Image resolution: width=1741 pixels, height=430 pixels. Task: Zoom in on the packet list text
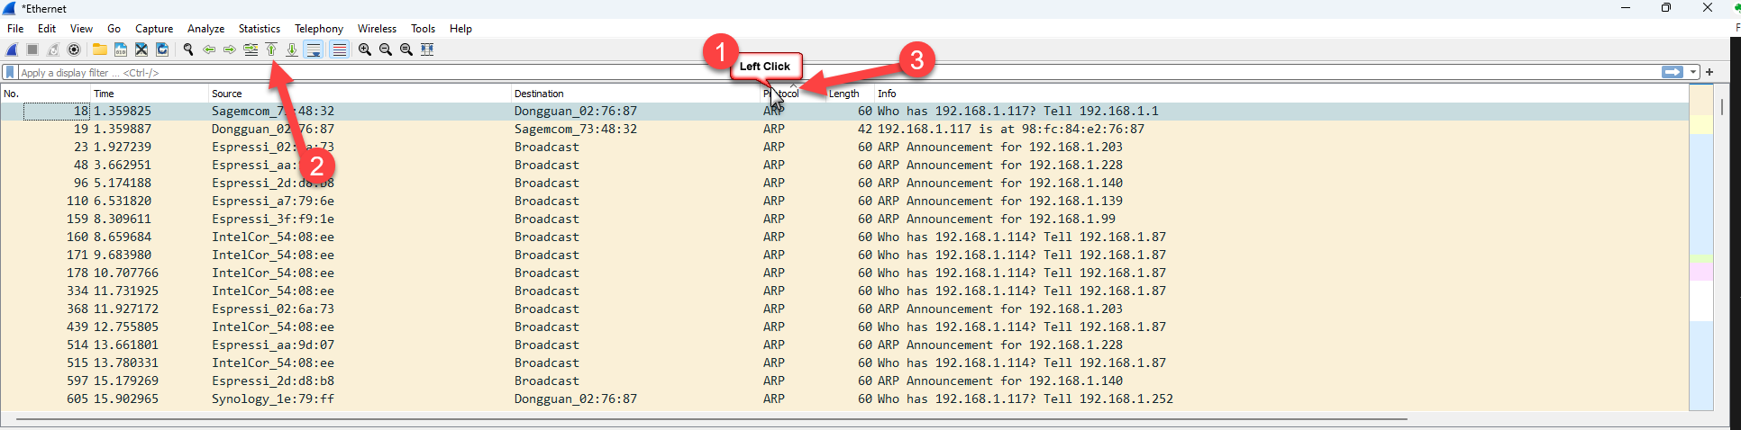365,49
